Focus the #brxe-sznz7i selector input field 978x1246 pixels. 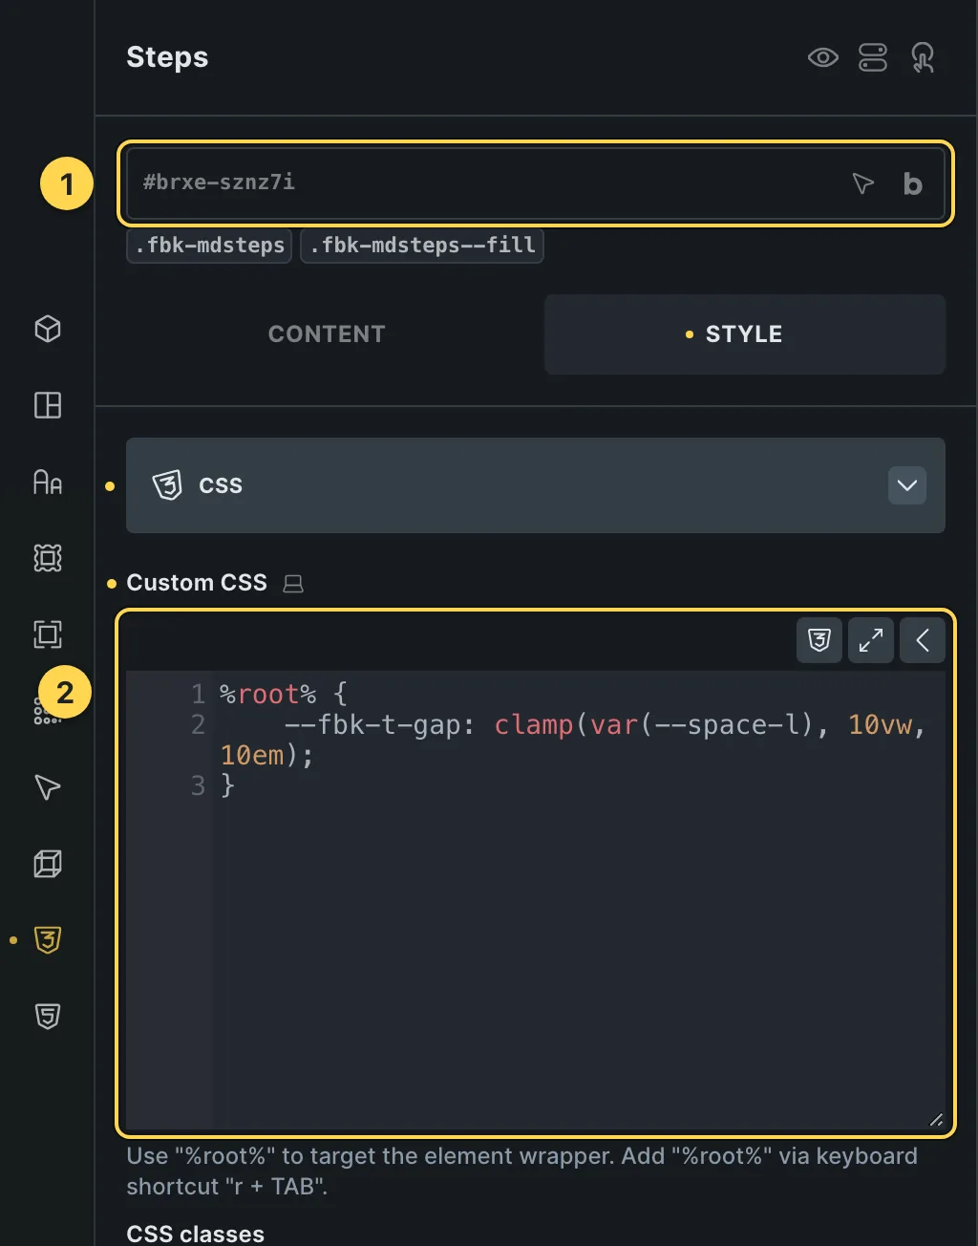(535, 183)
